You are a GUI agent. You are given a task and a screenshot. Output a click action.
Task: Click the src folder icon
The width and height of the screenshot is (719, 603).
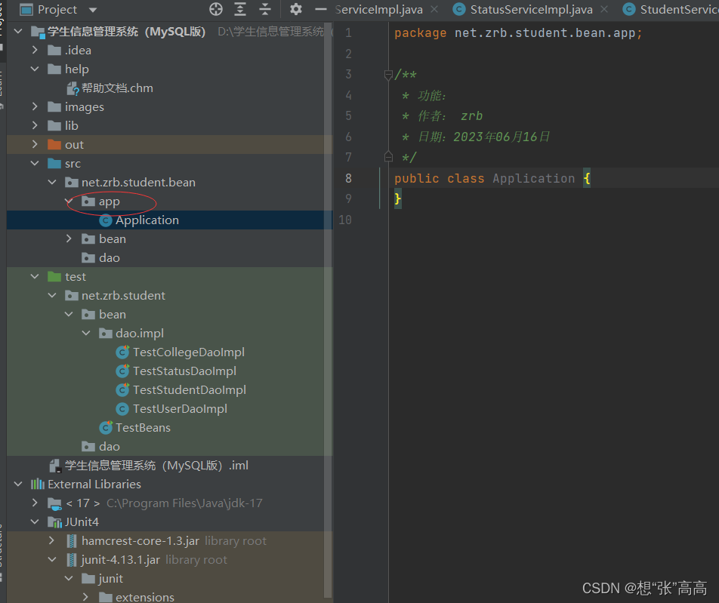coord(54,163)
